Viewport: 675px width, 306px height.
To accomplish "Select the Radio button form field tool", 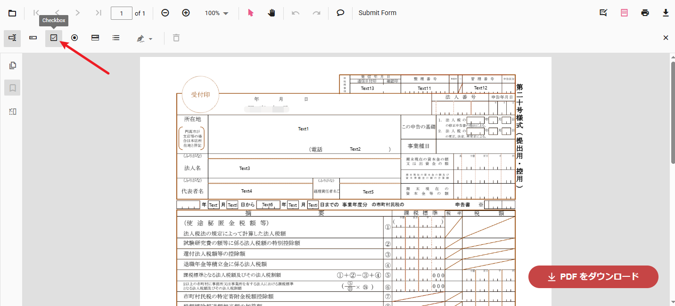I will [74, 38].
